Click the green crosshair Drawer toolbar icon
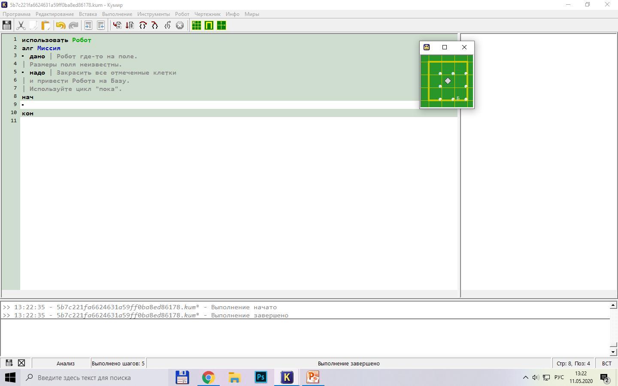The width and height of the screenshot is (618, 386). click(221, 25)
